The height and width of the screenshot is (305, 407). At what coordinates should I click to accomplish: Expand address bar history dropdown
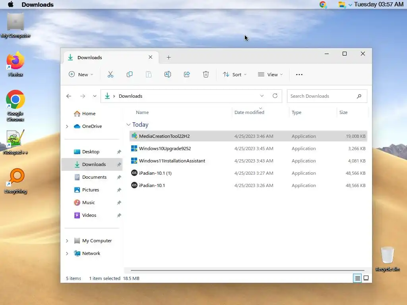[x=262, y=96]
